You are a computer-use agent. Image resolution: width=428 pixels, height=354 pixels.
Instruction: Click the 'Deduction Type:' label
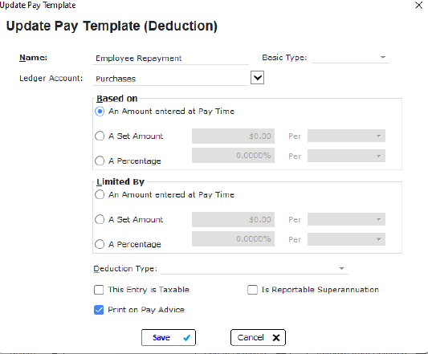click(x=125, y=269)
